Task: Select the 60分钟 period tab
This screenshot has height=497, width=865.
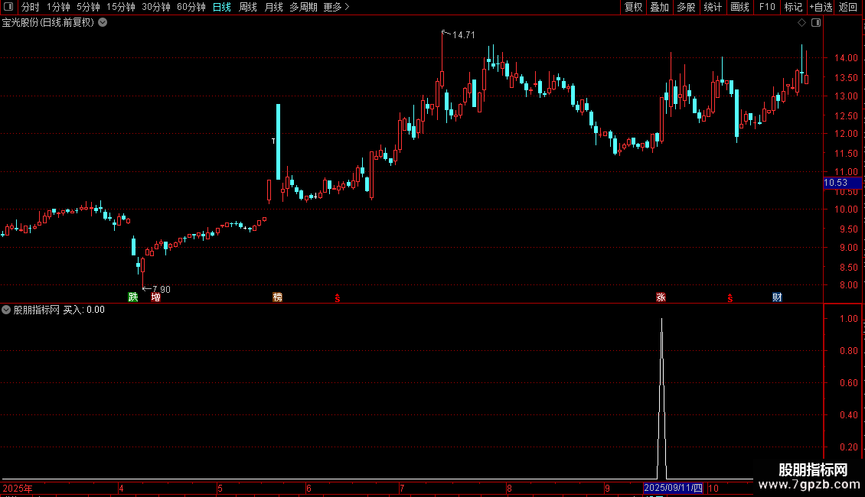Action: [191, 7]
